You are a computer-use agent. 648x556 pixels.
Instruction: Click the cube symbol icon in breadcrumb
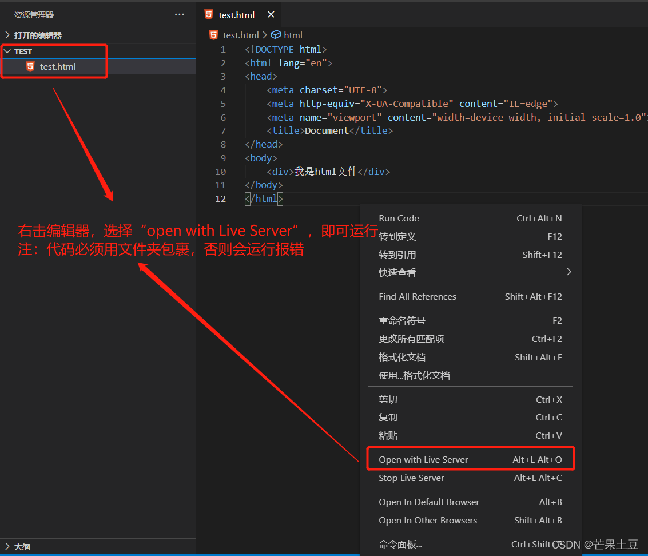276,35
